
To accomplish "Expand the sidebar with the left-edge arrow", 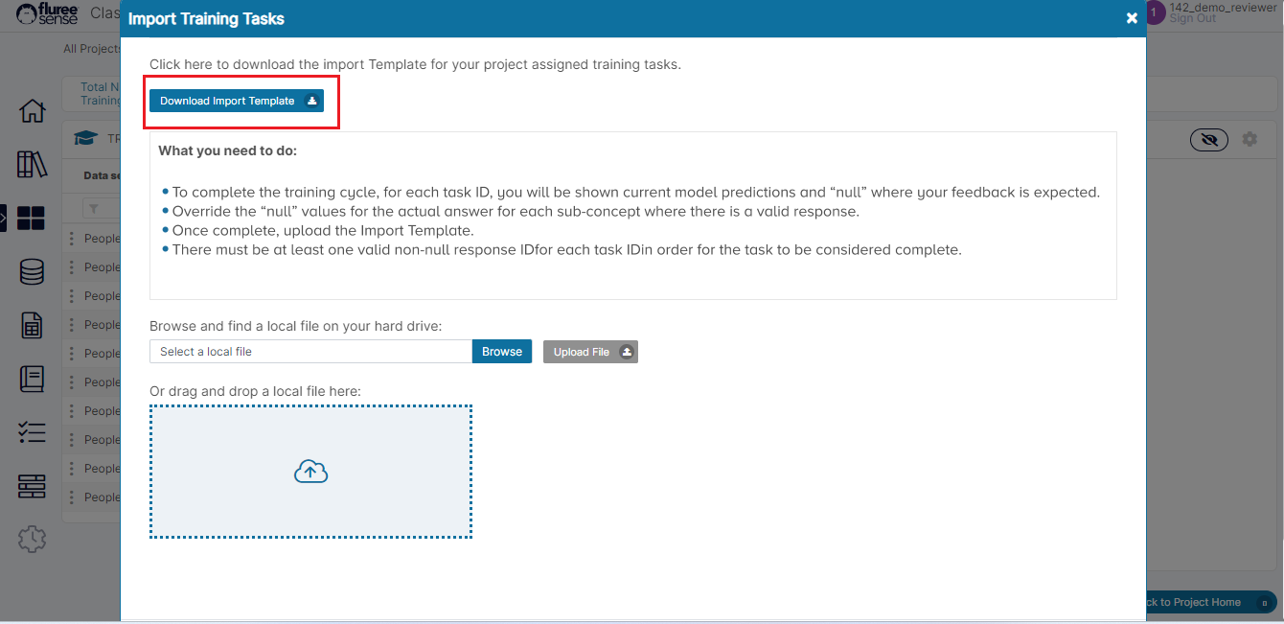I will (4, 218).
